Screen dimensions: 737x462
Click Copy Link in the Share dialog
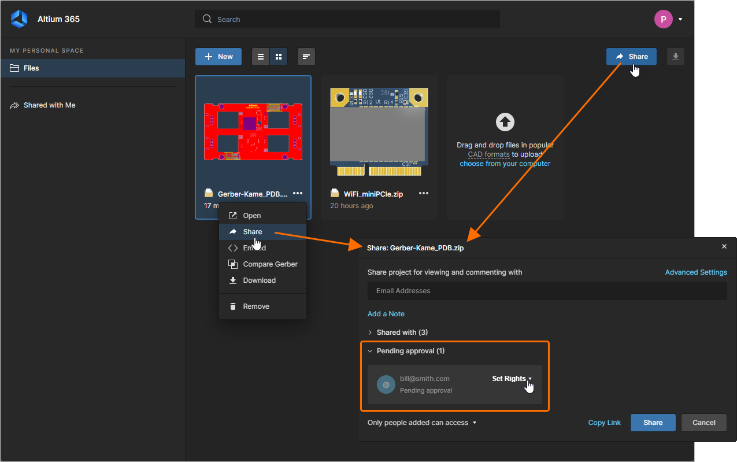click(604, 422)
